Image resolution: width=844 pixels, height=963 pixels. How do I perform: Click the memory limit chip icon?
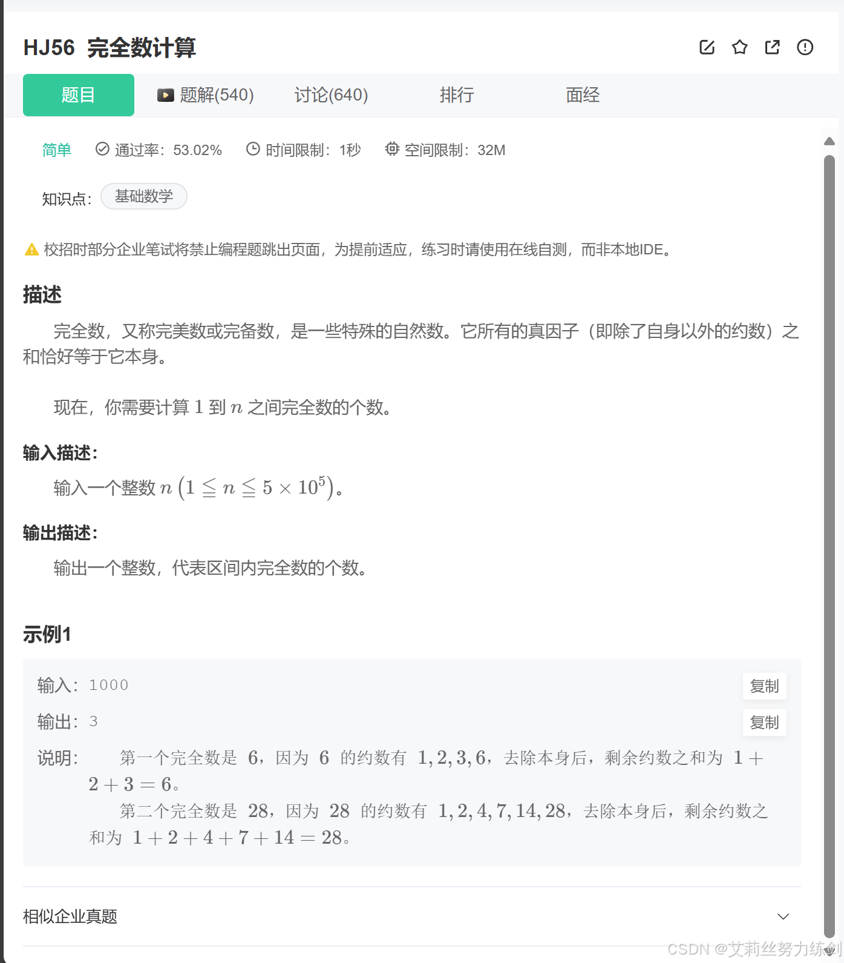392,149
